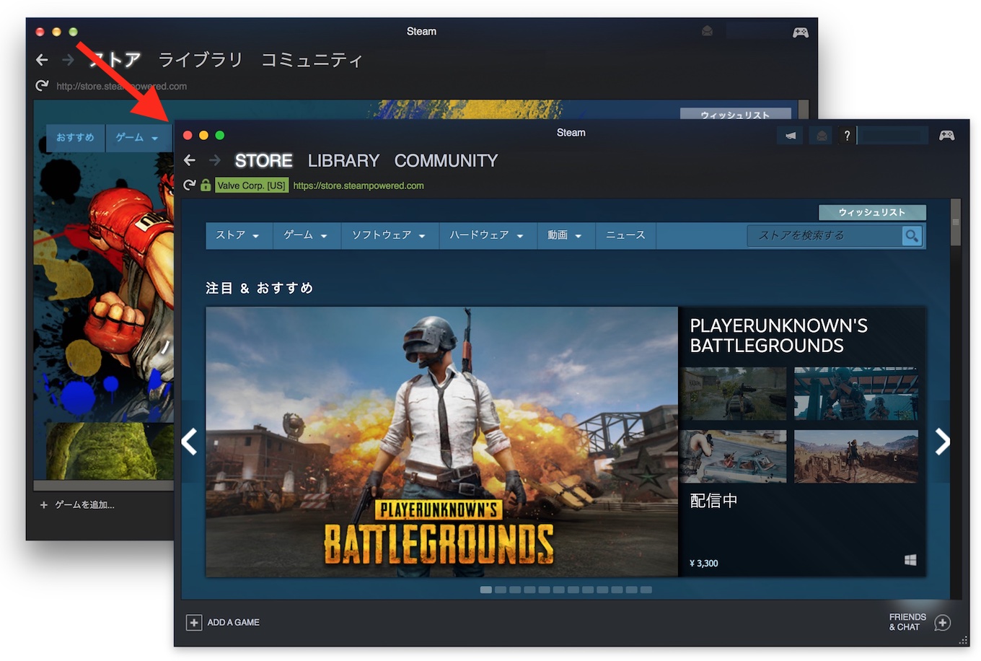Expand the 動画 dropdown in store nav
The height and width of the screenshot is (661, 981).
(x=564, y=235)
